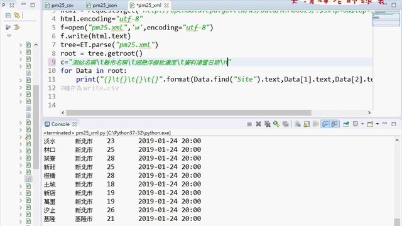Close the Console view tab

pos(75,124)
